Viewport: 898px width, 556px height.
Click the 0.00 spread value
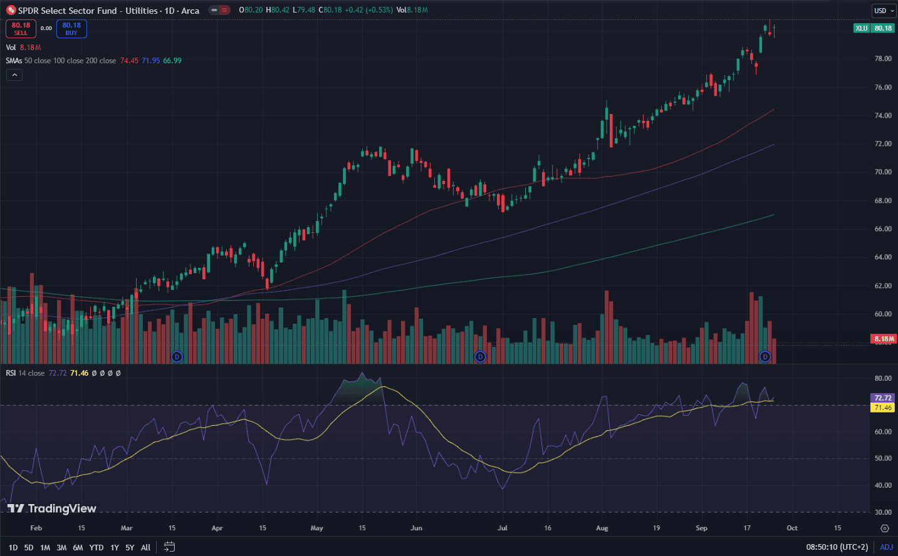pyautogui.click(x=46, y=29)
